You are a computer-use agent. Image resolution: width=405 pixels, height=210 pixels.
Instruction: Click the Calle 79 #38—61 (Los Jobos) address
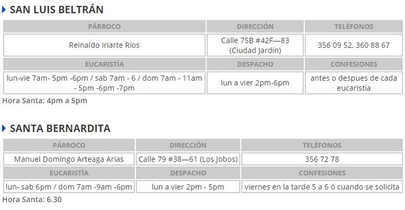point(188,159)
